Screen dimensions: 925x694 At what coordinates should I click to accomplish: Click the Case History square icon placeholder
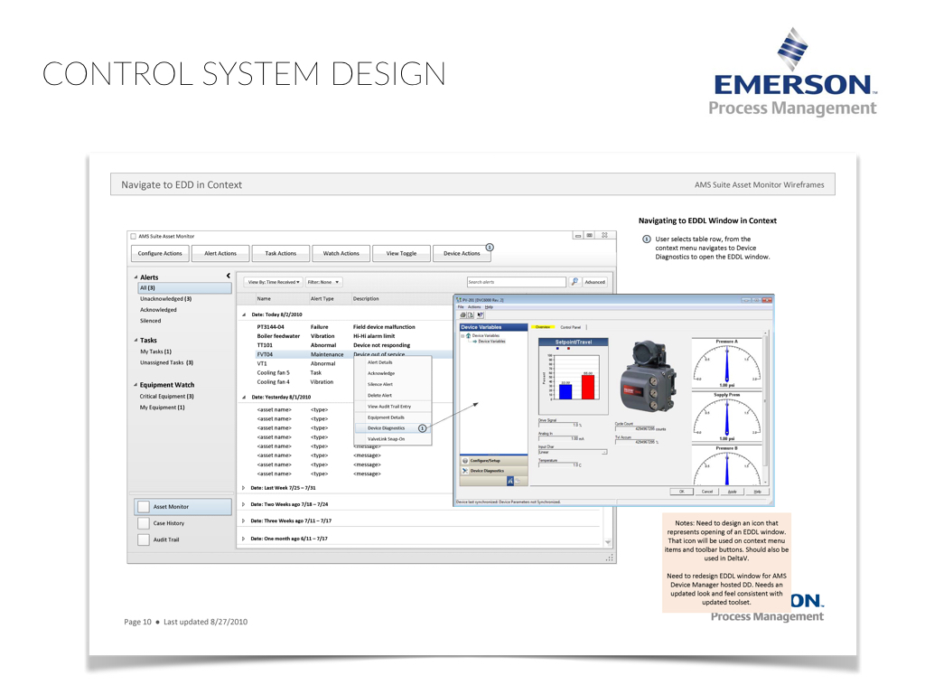(x=144, y=523)
